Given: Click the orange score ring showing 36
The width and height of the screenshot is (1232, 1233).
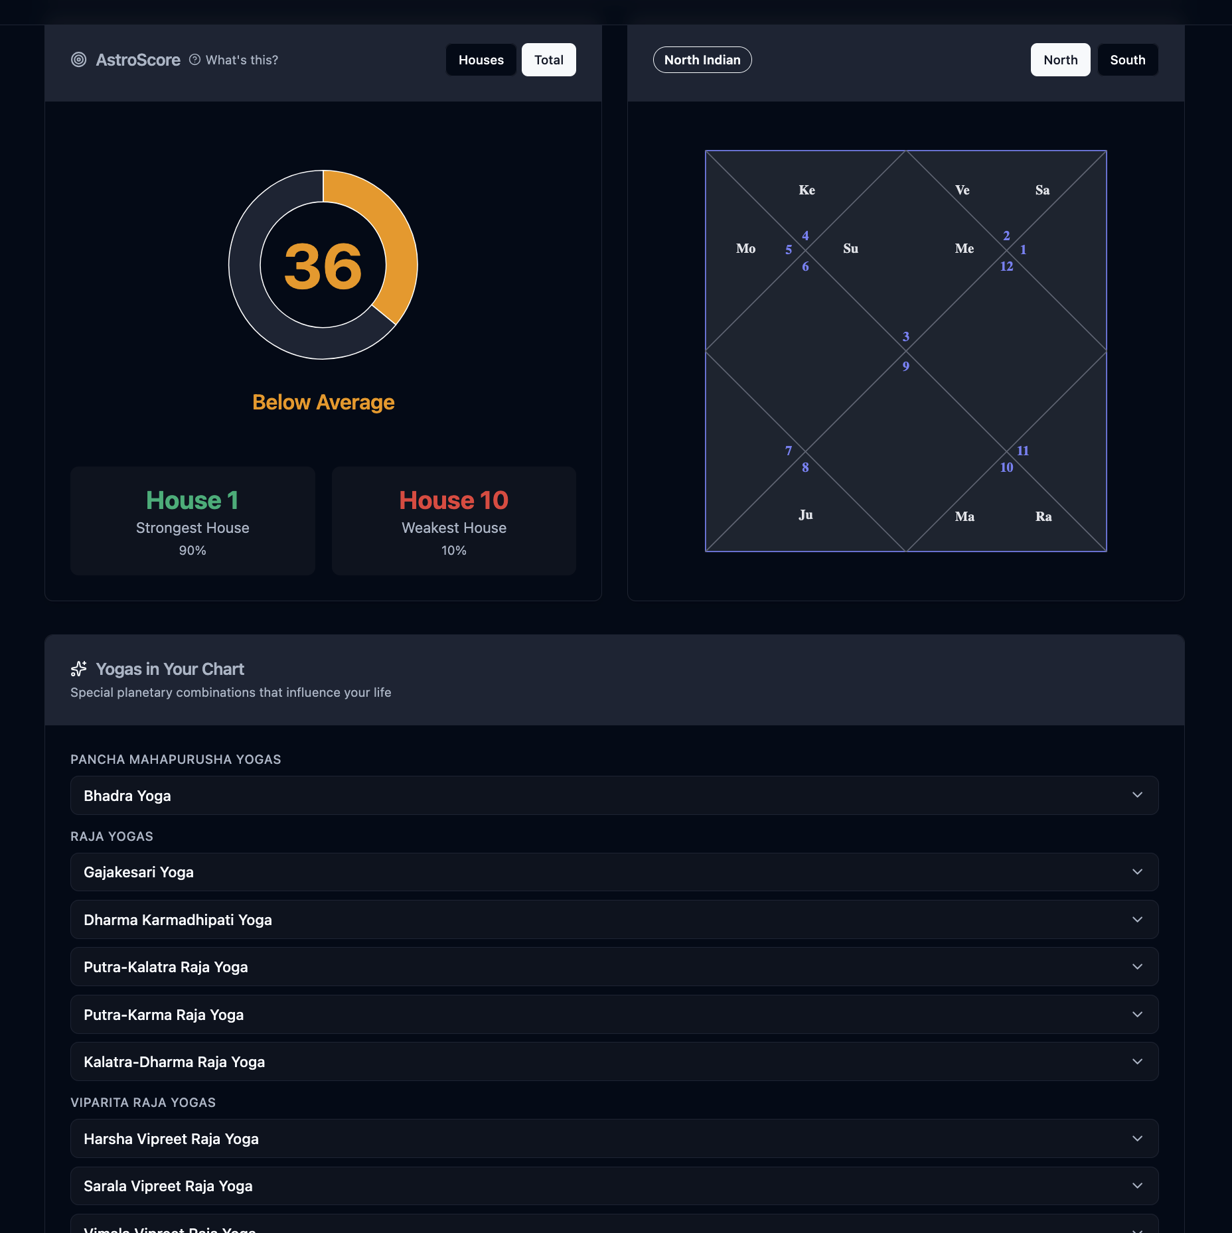Looking at the screenshot, I should coord(323,265).
